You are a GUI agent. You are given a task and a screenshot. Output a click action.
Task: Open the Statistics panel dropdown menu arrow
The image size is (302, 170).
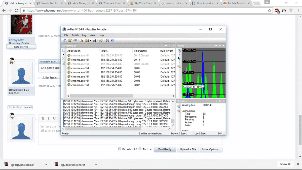(x=216, y=101)
